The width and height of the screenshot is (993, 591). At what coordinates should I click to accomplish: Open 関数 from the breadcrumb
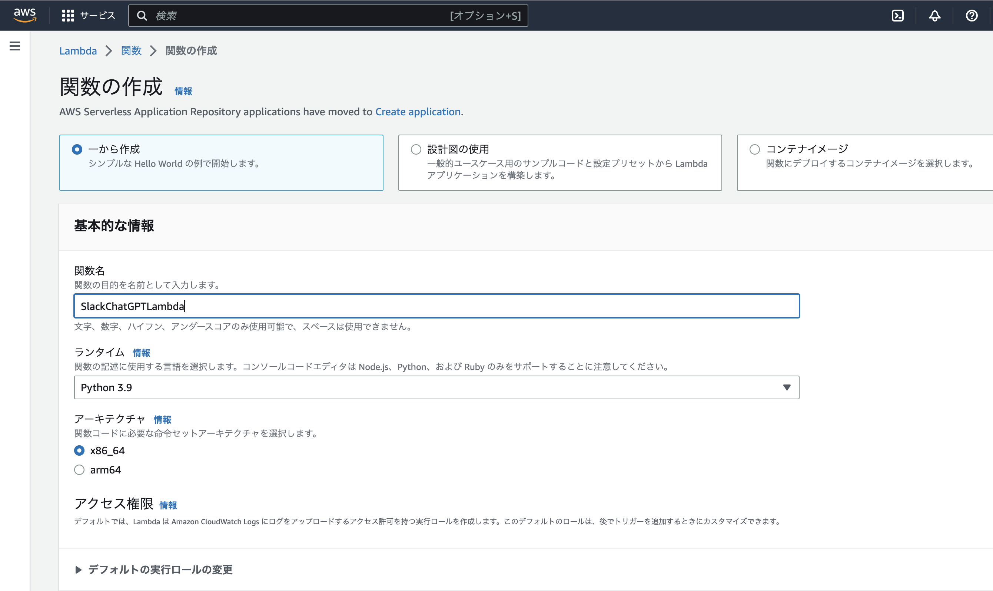click(131, 51)
